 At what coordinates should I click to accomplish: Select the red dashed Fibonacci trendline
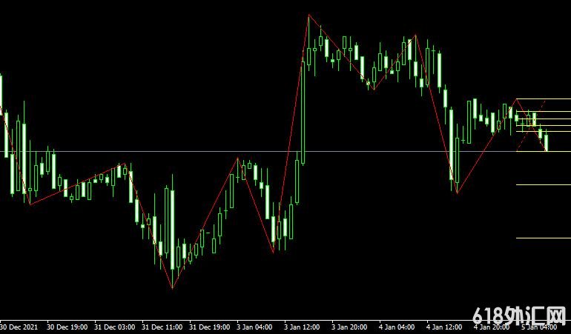(531, 125)
